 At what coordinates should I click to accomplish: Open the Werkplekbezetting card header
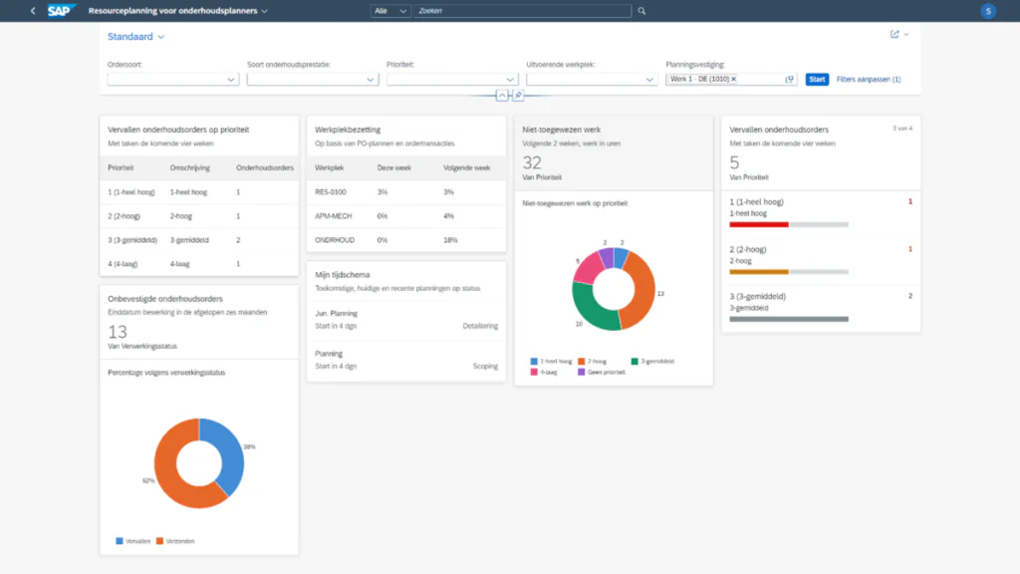coord(406,136)
